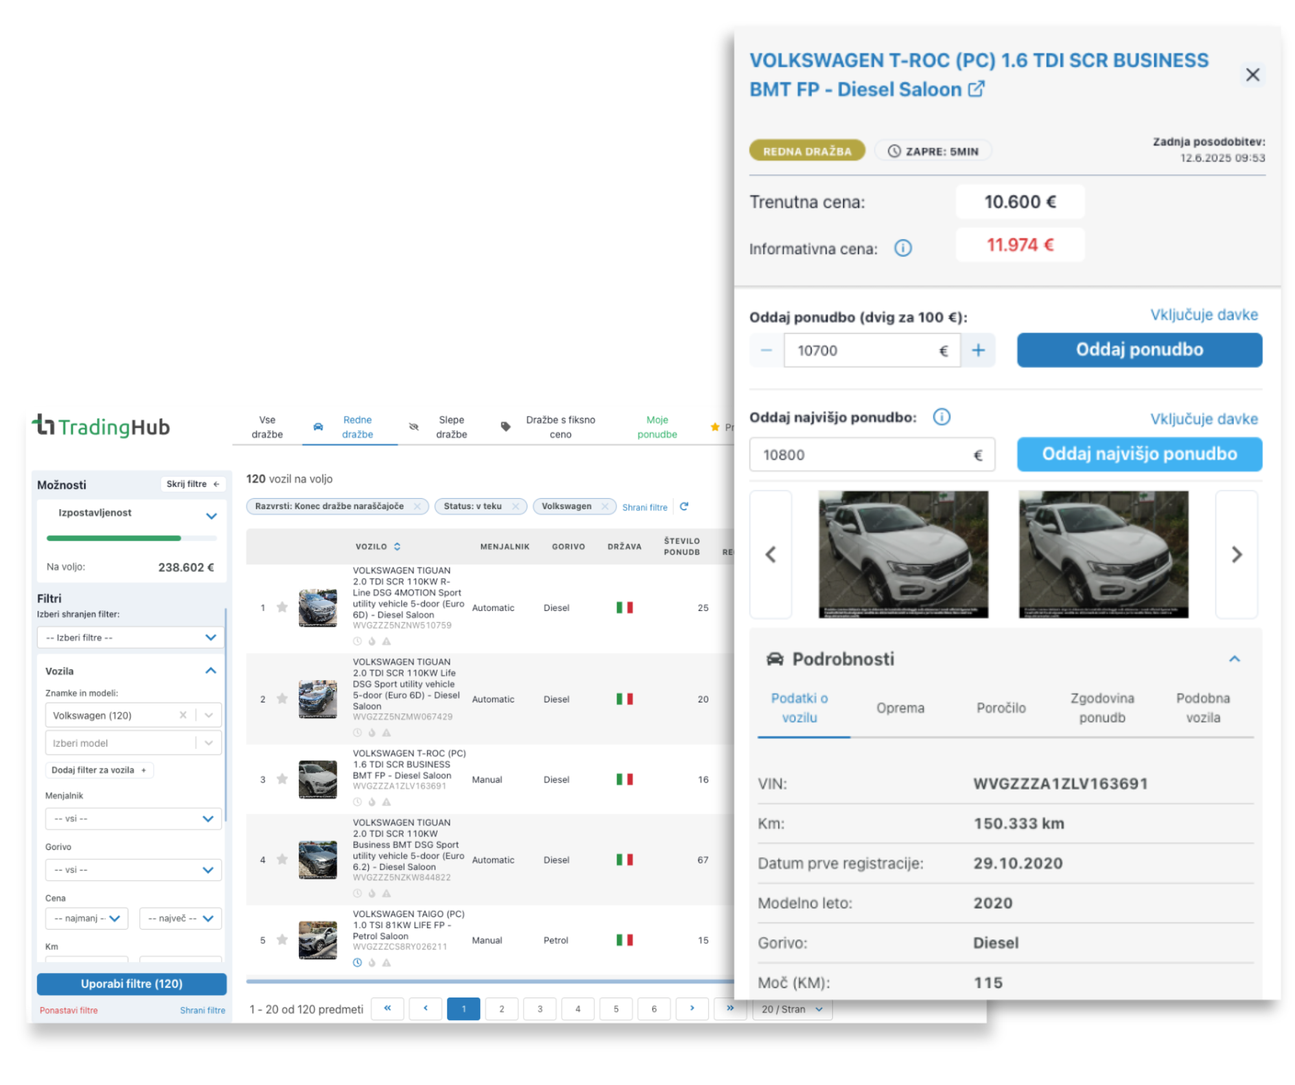Click Shrani filtre link beside filter chips
The height and width of the screenshot is (1085, 1295).
point(644,507)
